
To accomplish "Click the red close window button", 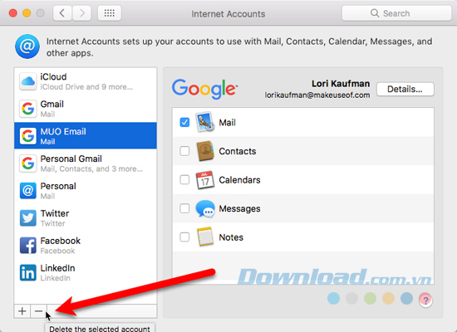I will (13, 13).
